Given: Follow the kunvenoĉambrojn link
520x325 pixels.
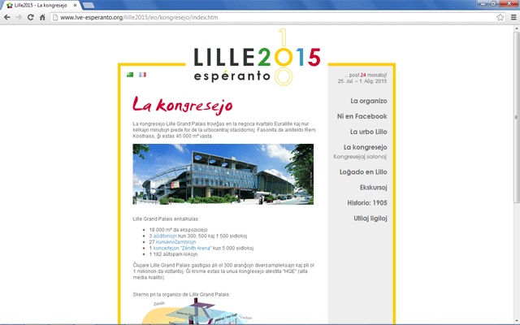Looking at the screenshot, I should point(175,242).
